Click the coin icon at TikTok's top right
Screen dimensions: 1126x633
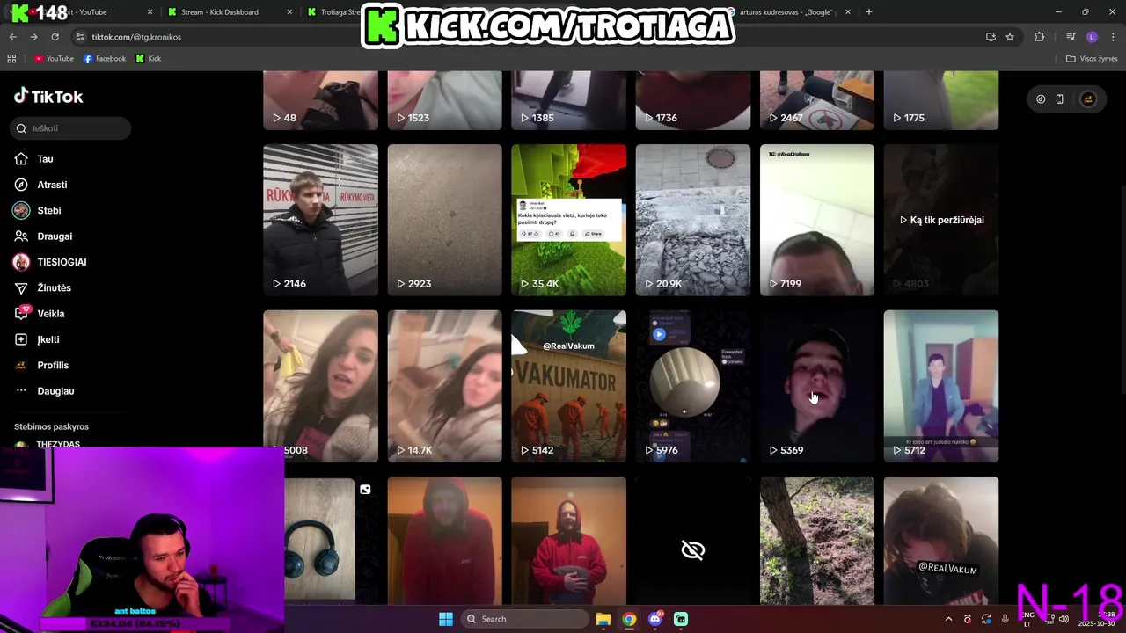click(x=1041, y=99)
